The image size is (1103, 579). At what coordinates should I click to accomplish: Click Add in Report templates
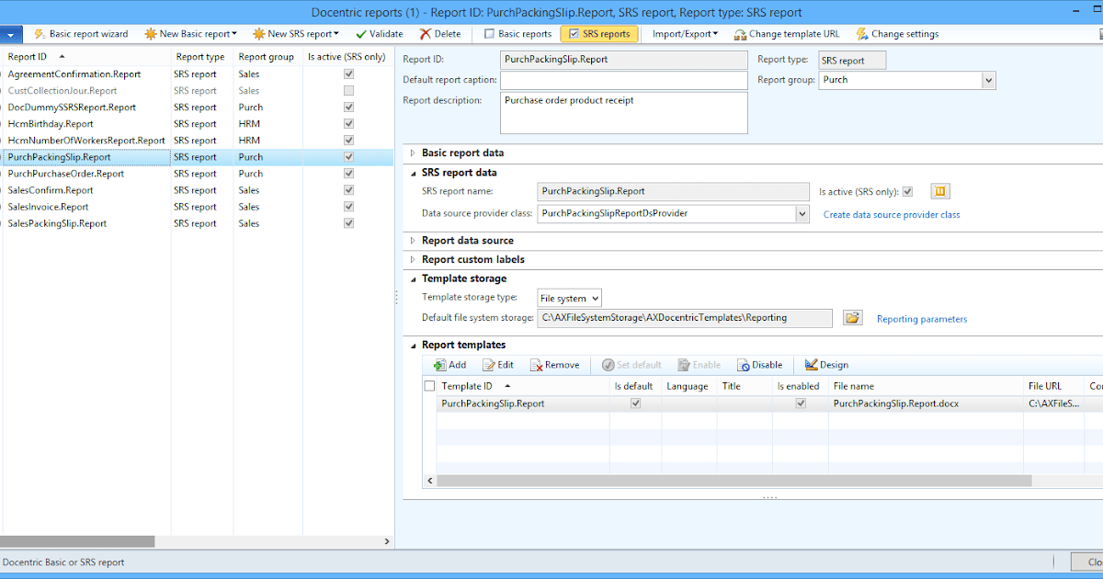449,365
